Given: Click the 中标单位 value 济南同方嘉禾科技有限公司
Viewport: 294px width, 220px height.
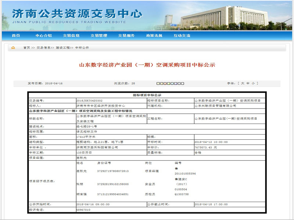Looking at the screenshot, I should coord(97,147).
